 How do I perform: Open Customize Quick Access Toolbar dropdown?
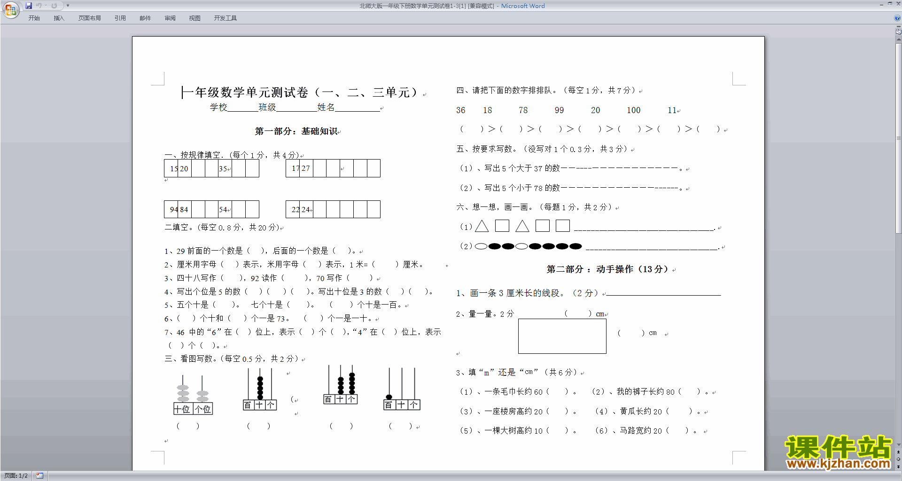pyautogui.click(x=68, y=6)
